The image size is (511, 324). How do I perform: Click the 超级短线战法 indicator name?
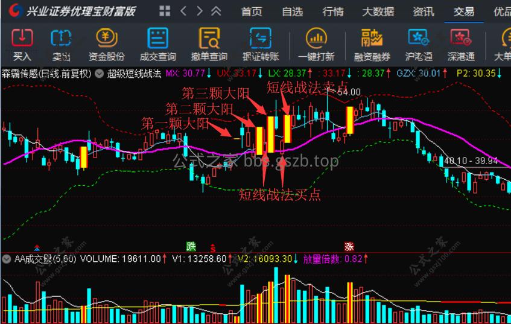coord(135,74)
